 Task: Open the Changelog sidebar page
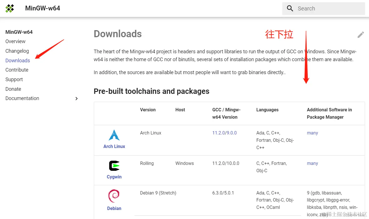[17, 51]
